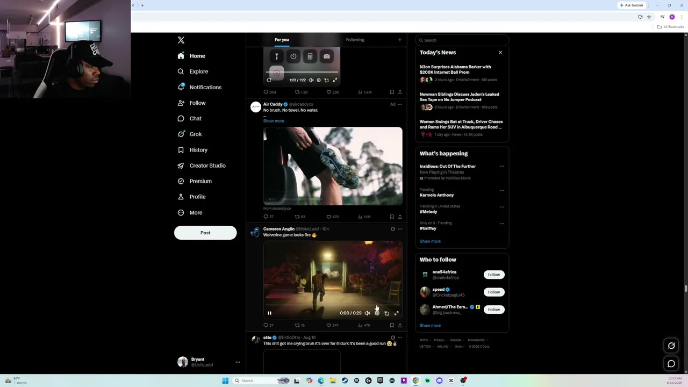Click the X logo in the sidebar
This screenshot has height=387, width=688.
click(x=181, y=40)
